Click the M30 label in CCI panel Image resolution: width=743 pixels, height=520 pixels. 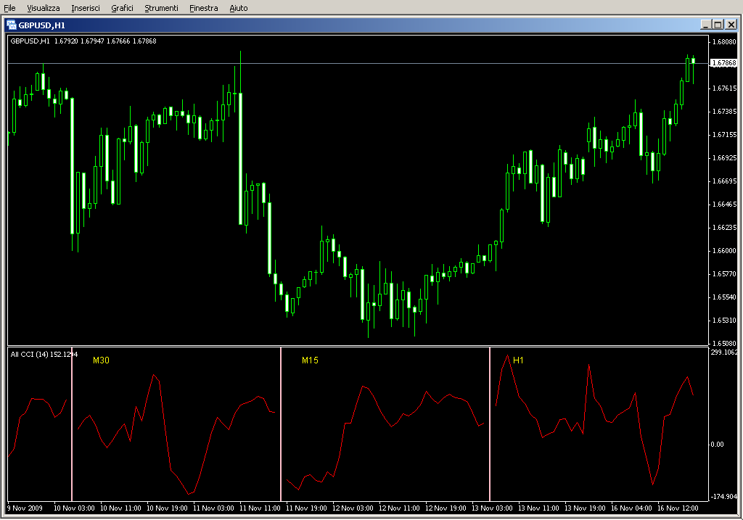[x=101, y=360]
